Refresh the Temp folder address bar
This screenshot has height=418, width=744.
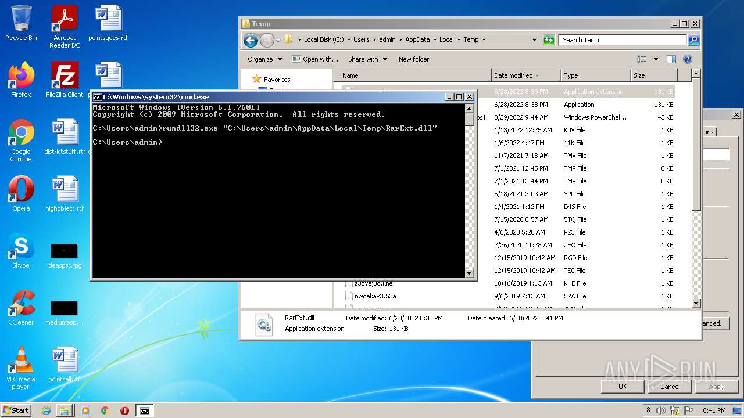[x=549, y=40]
